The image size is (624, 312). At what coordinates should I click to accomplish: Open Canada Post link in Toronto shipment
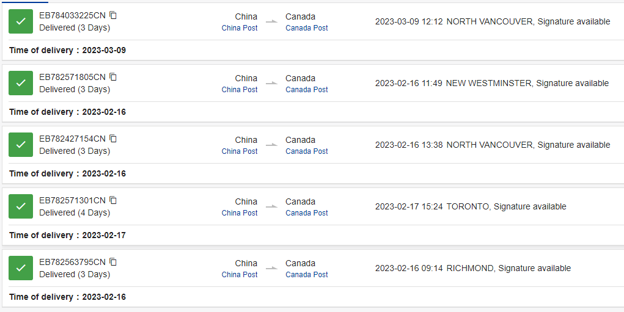(x=307, y=212)
